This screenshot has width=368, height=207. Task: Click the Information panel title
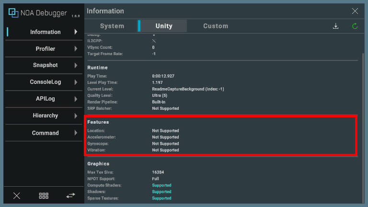(x=105, y=11)
